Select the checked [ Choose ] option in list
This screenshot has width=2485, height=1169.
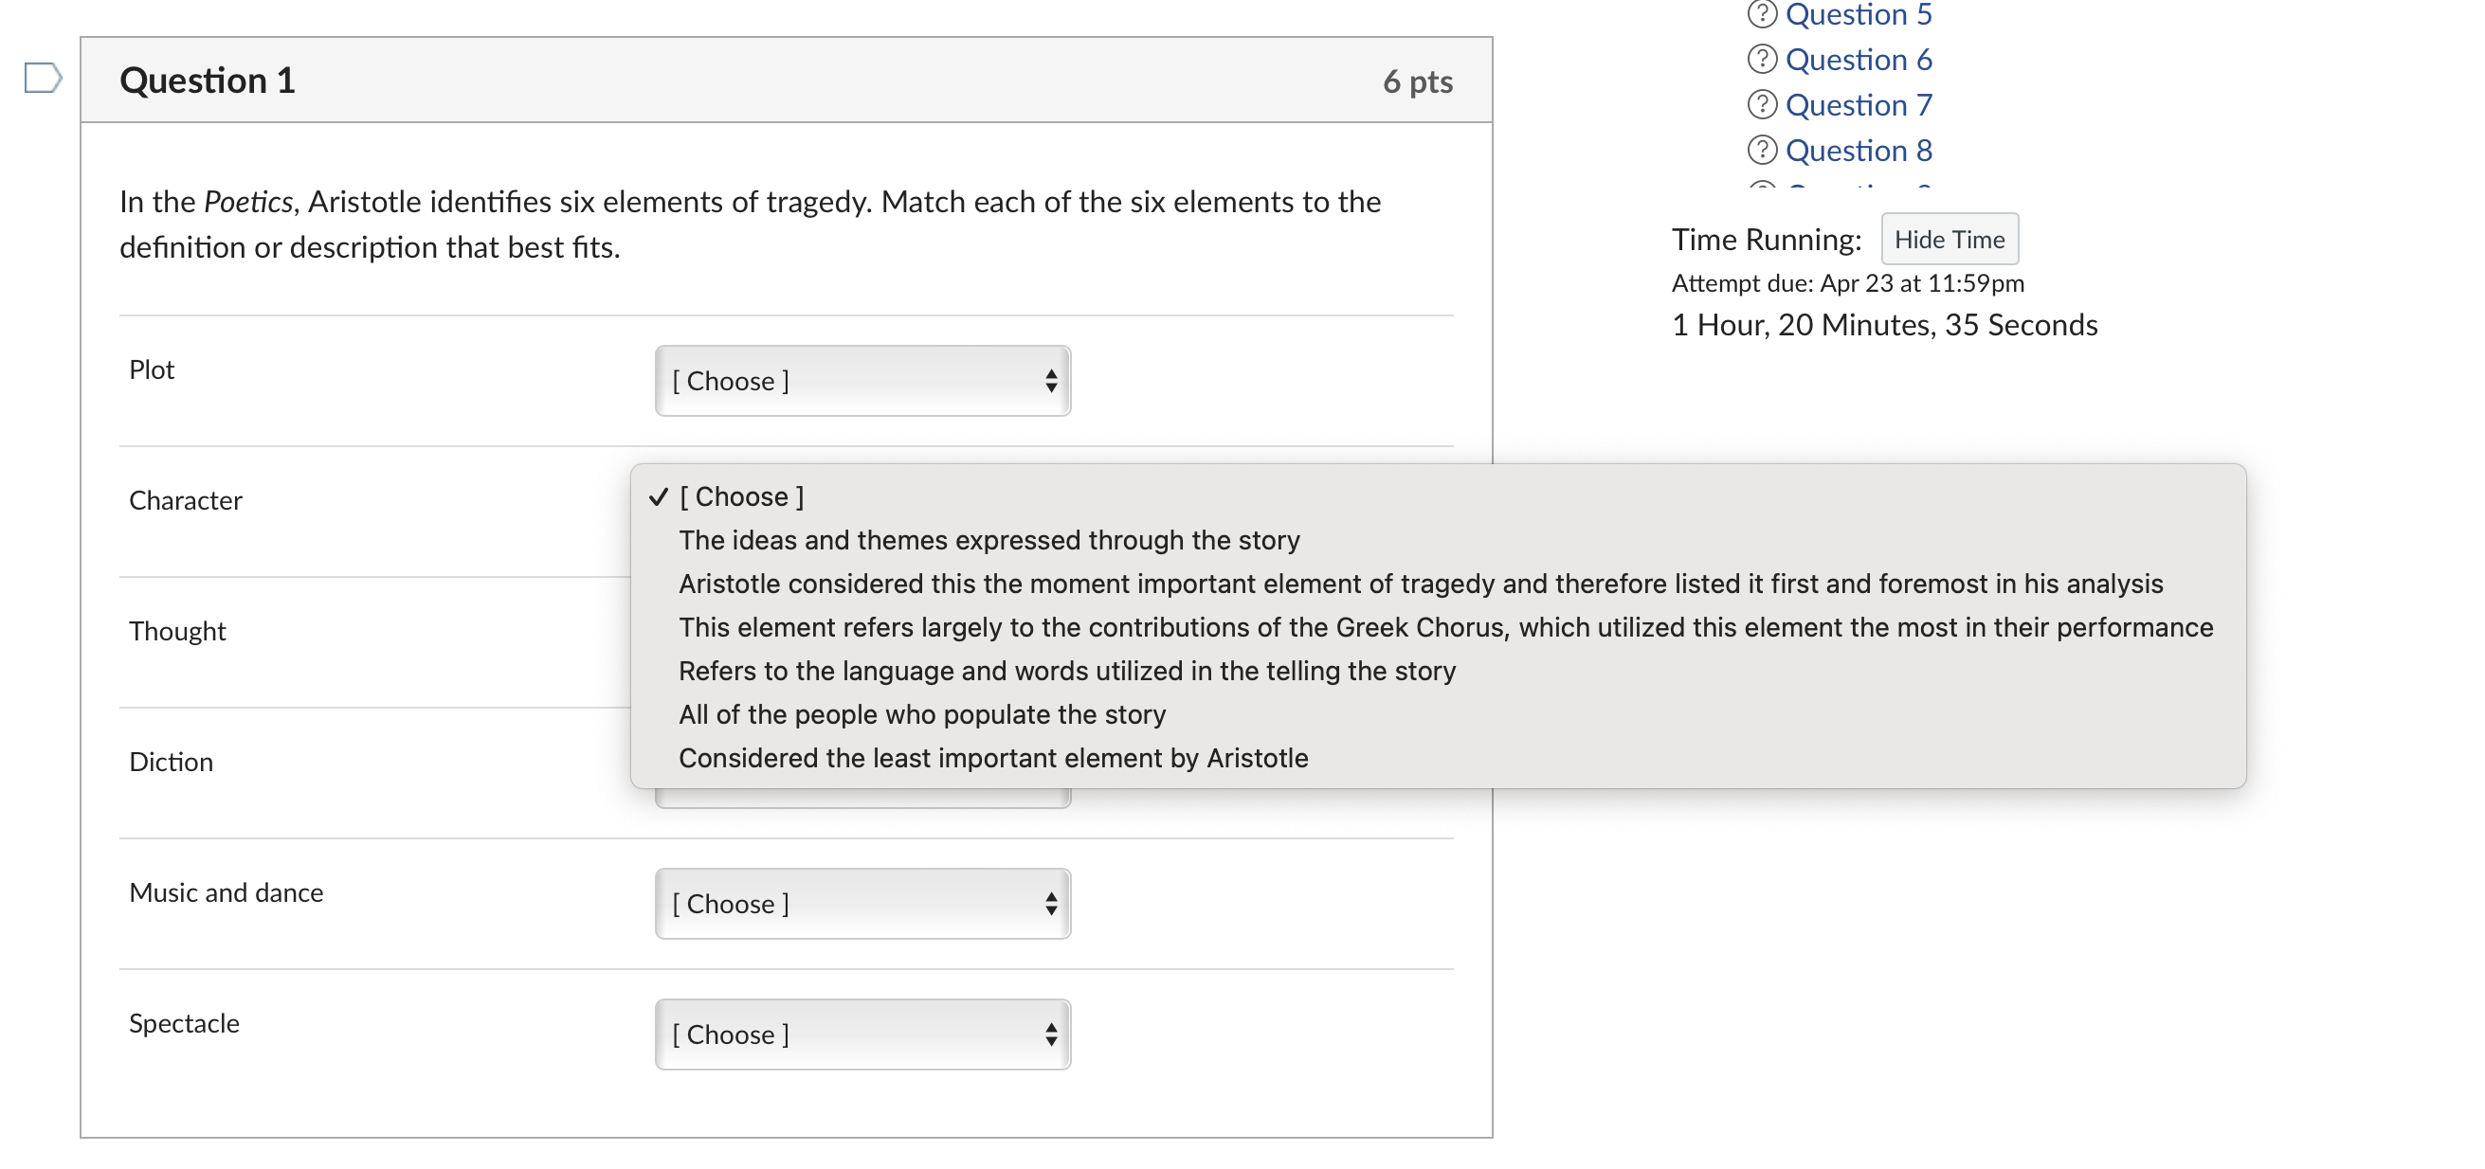tap(741, 496)
